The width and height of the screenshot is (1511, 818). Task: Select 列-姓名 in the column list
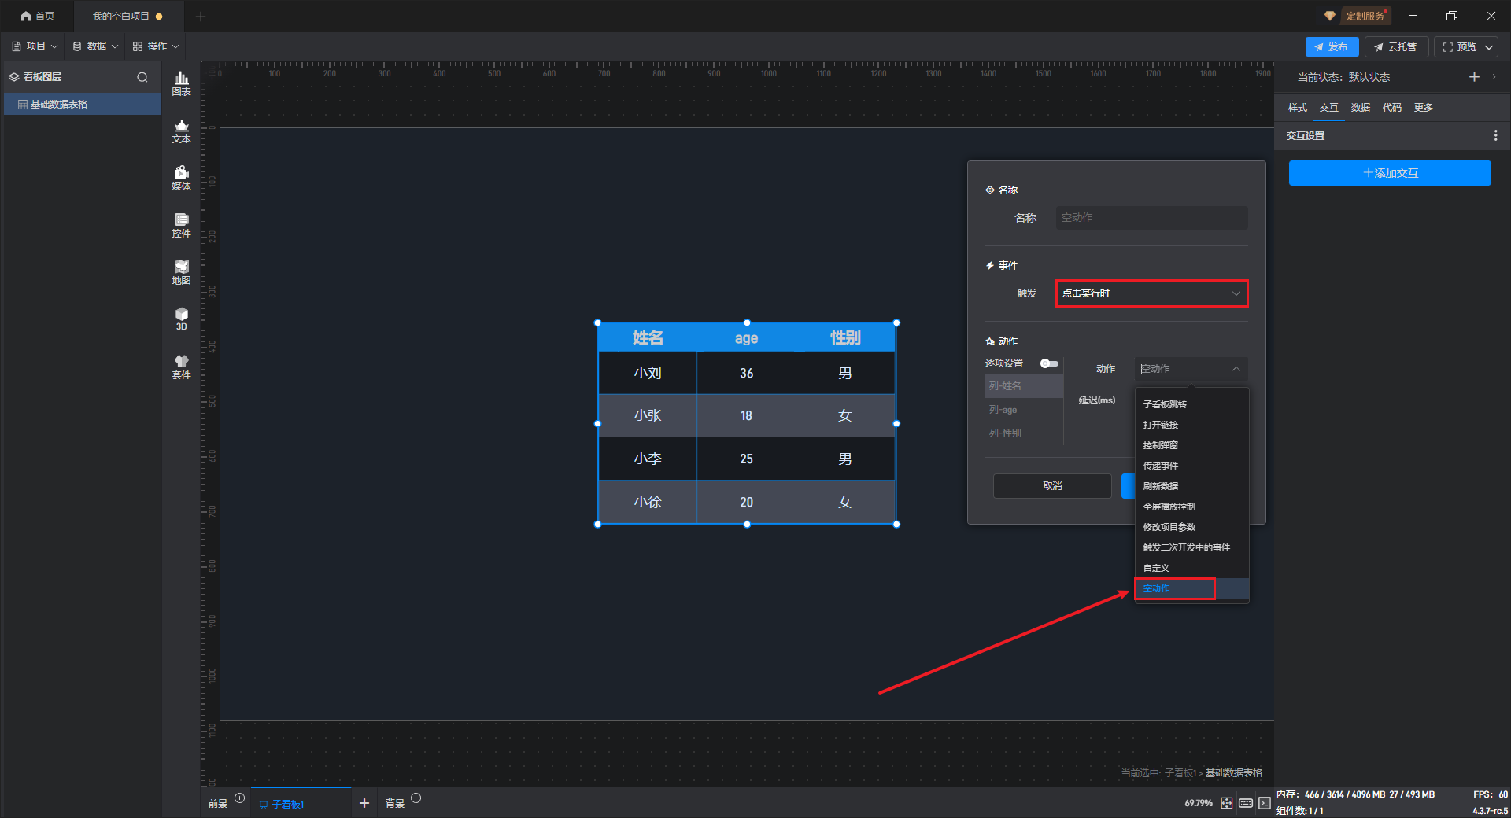point(1024,386)
